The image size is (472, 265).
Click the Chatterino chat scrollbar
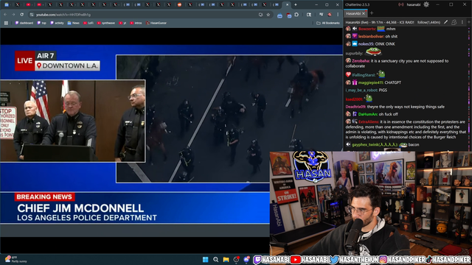pos(469,88)
